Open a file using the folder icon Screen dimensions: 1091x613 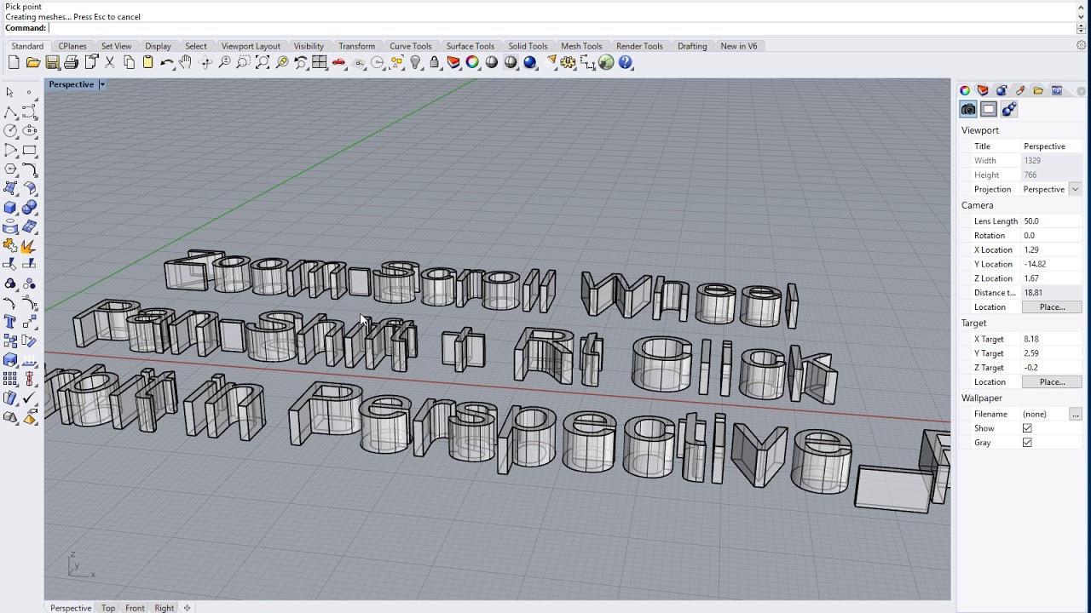(x=33, y=62)
